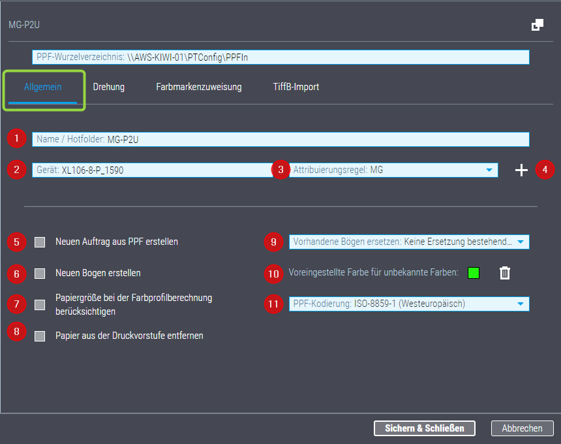This screenshot has width=561, height=444.
Task: Click the plus icon to add new Attribuierungsregel
Action: click(521, 170)
